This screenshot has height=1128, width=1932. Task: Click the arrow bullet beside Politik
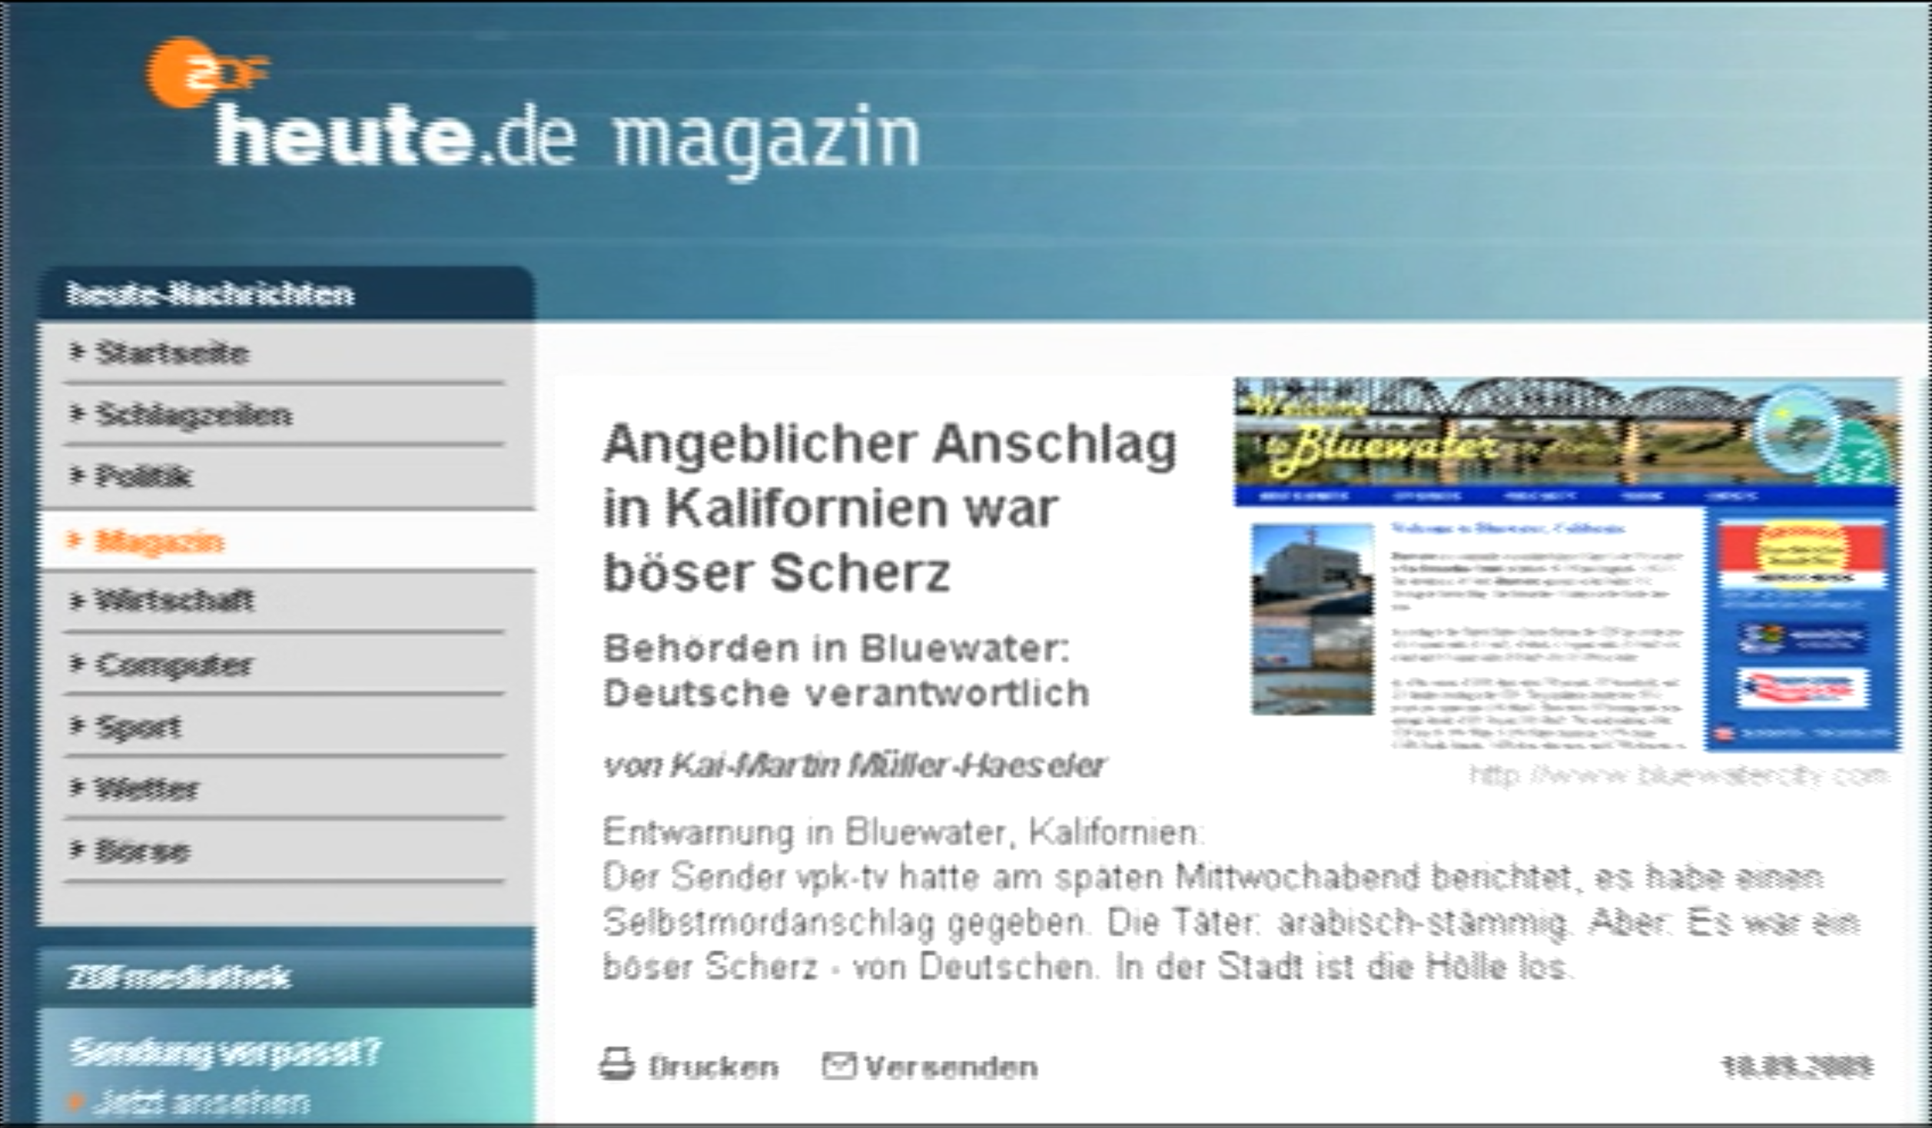tap(76, 476)
